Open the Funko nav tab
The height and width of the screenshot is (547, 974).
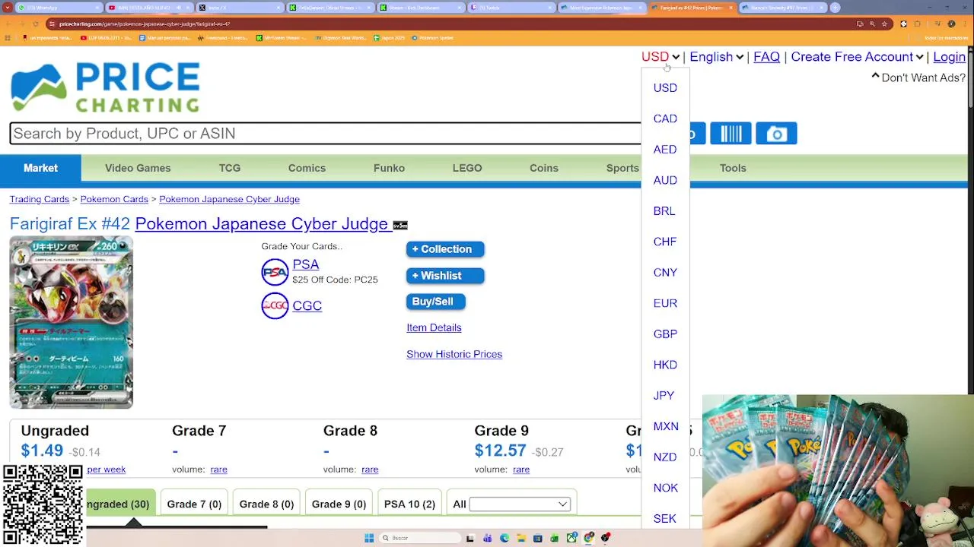point(389,168)
